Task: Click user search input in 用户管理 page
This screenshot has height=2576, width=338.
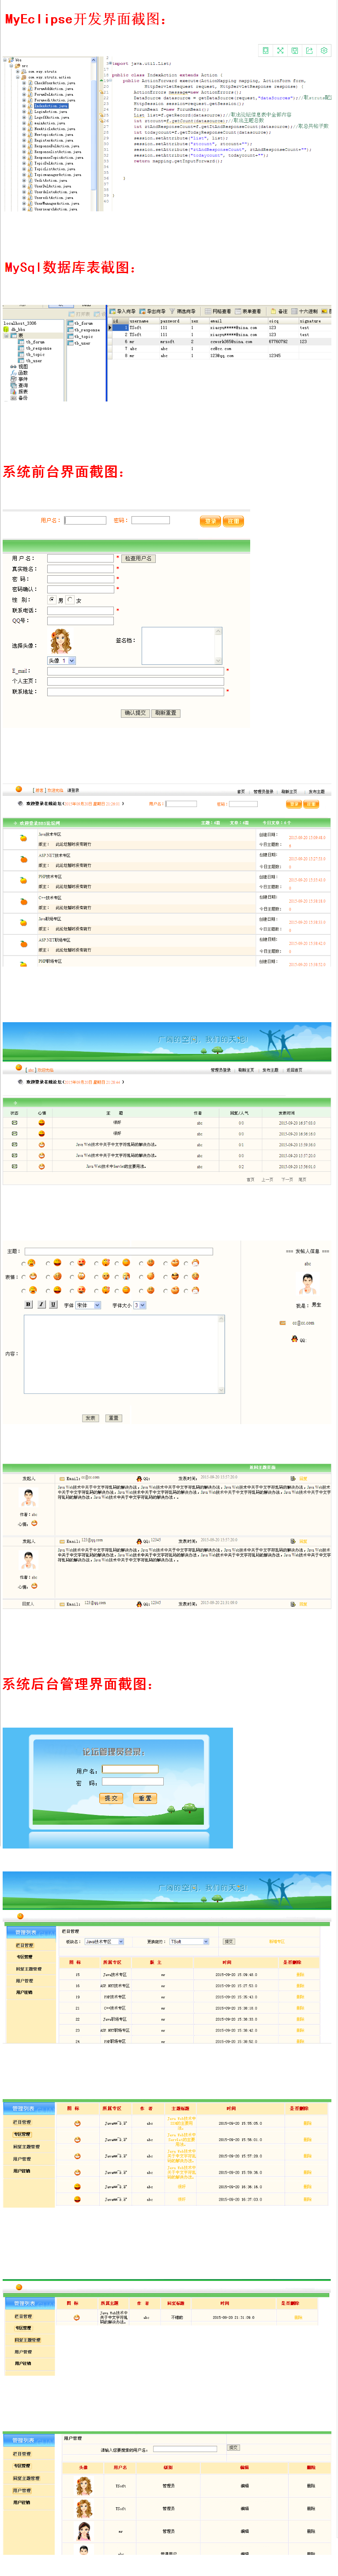Action: pos(185,2449)
